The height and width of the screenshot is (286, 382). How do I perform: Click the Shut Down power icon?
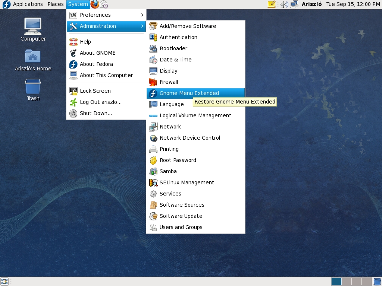tap(73, 113)
